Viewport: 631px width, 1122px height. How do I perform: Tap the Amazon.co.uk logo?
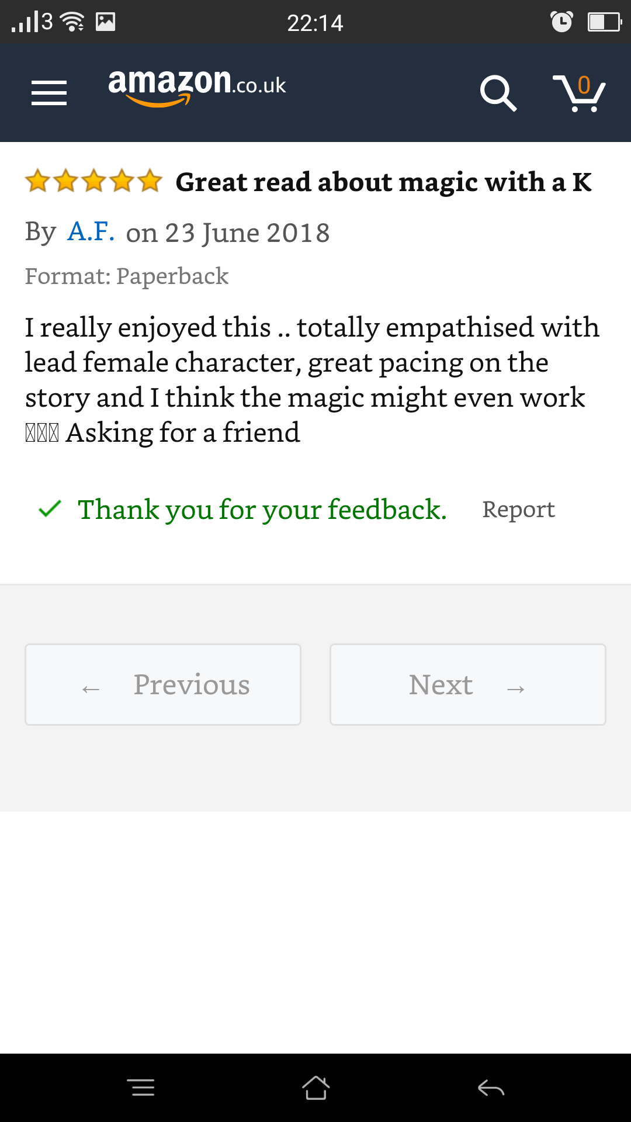(x=197, y=86)
